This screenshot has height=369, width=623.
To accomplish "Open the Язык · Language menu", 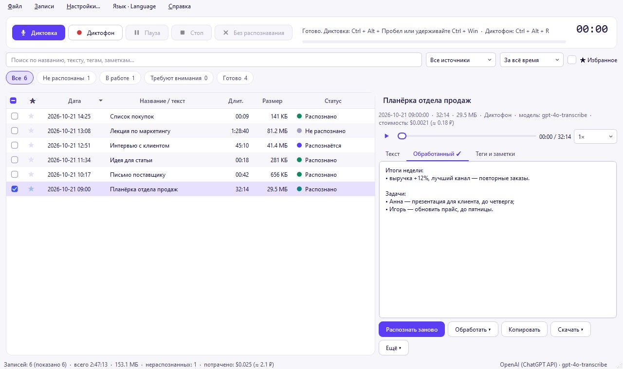I will [134, 6].
